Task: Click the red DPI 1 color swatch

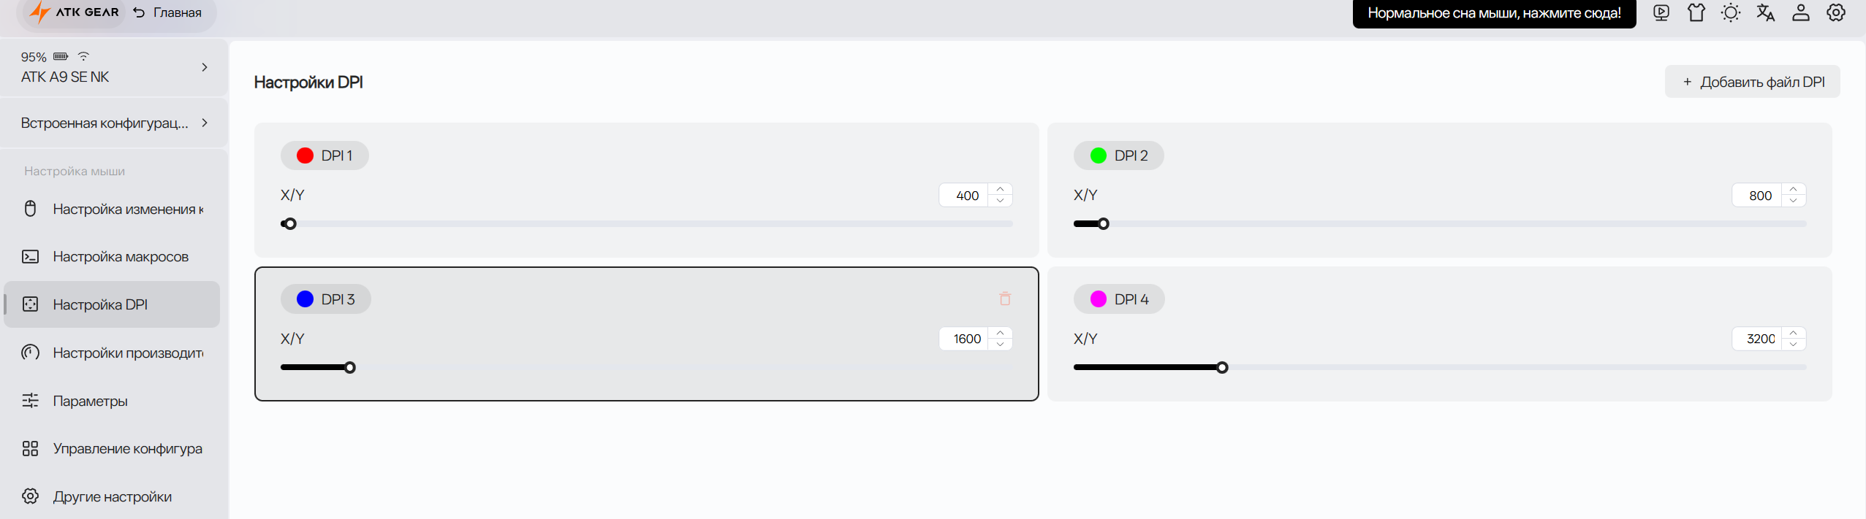Action: 305,155
